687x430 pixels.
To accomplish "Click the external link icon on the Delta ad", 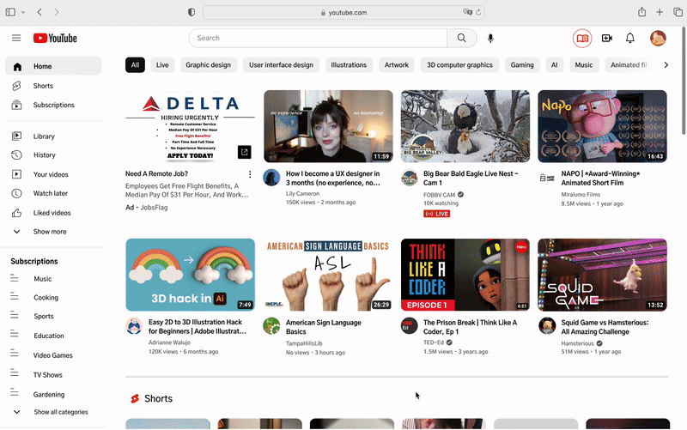I will pyautogui.click(x=245, y=152).
